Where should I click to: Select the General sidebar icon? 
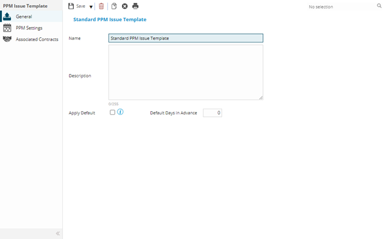[x=7, y=17]
